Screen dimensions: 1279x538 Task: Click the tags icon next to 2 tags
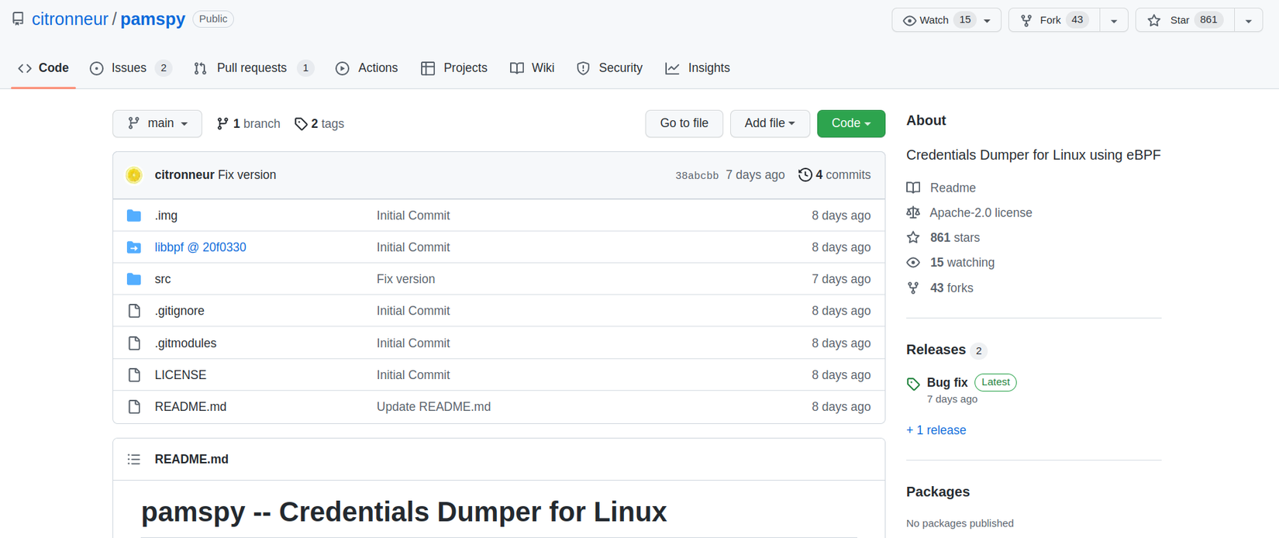point(301,124)
